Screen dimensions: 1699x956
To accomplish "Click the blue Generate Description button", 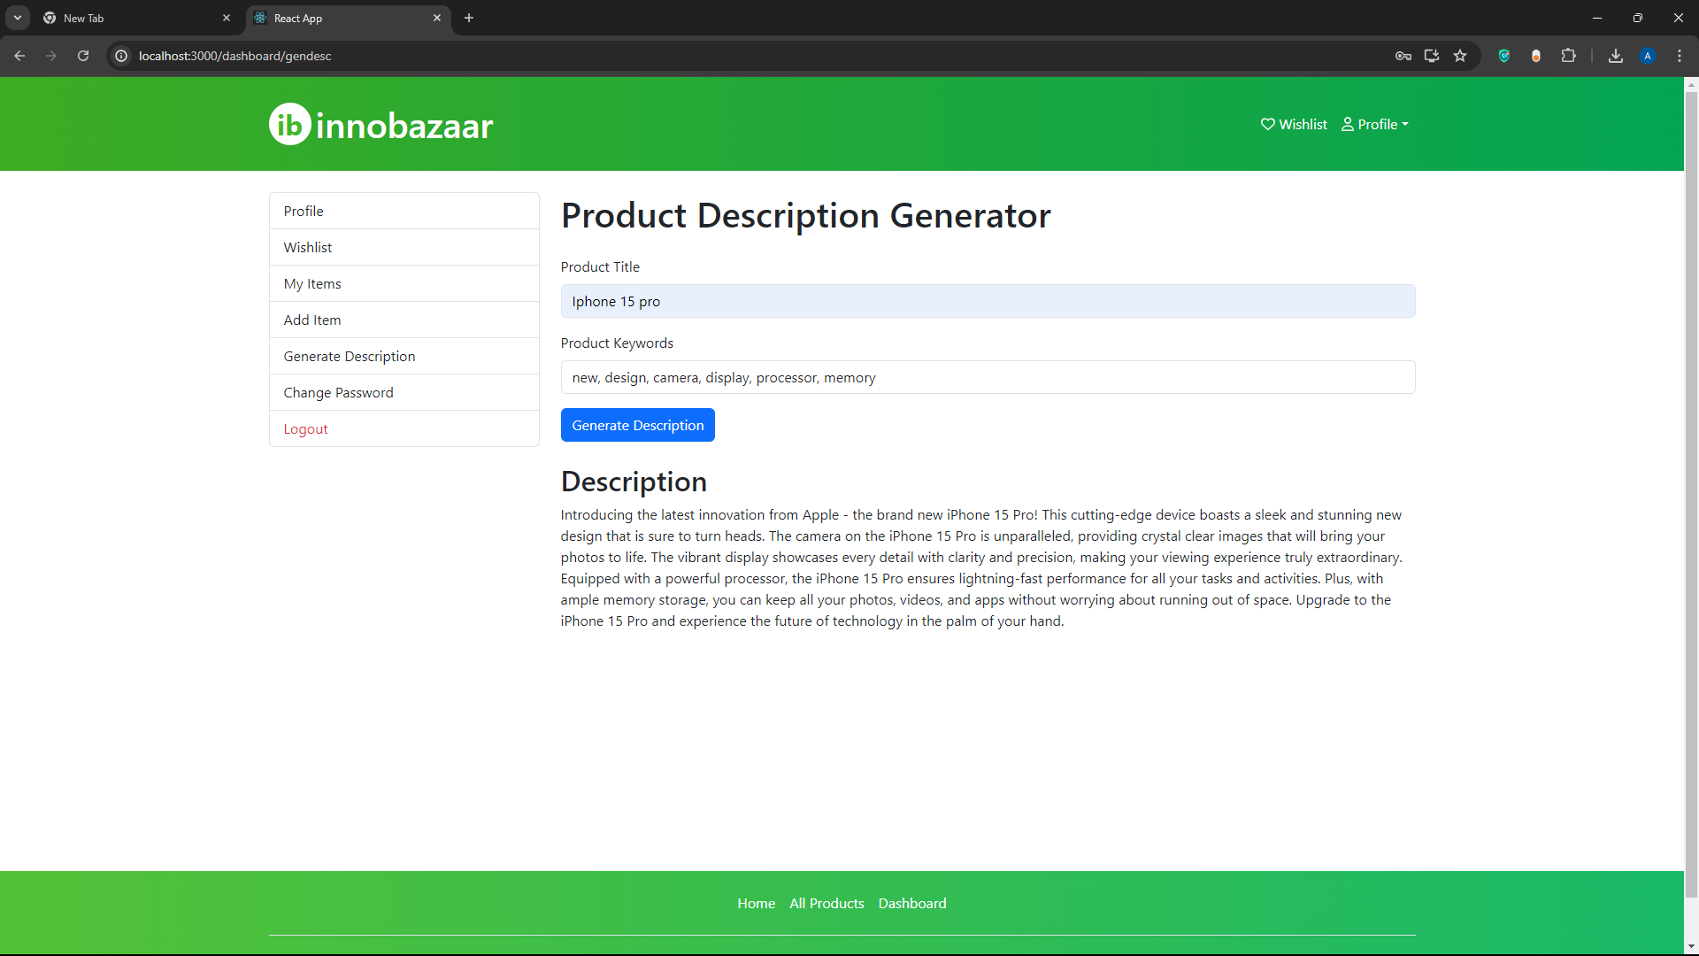I will point(637,425).
